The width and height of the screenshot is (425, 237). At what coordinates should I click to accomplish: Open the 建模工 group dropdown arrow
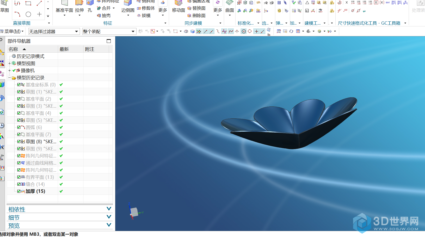click(x=324, y=23)
